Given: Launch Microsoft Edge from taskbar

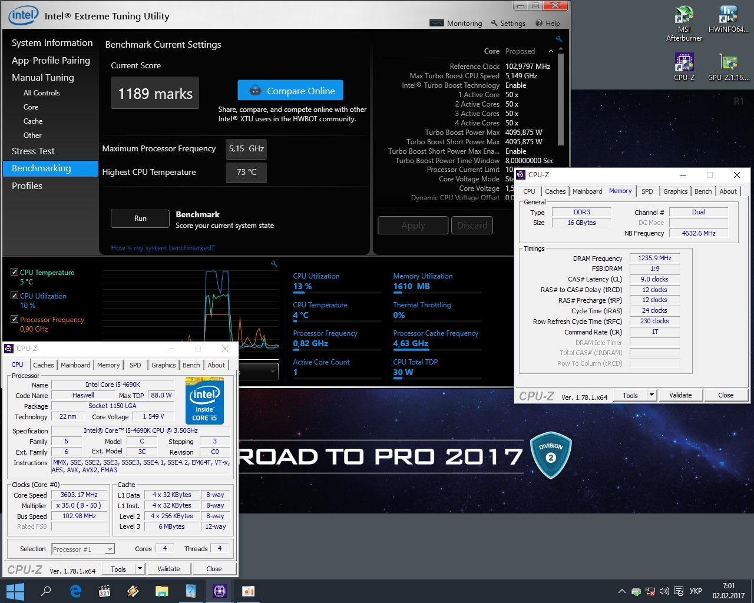Looking at the screenshot, I should tap(75, 591).
